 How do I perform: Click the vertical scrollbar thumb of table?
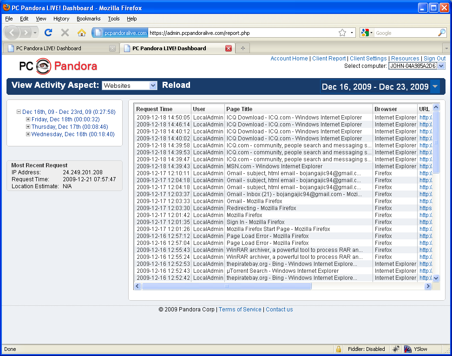pos(436,142)
